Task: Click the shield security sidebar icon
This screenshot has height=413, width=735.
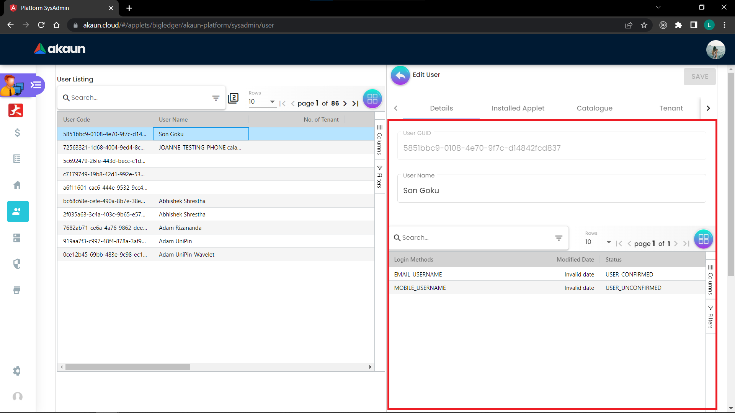Action: [17, 264]
